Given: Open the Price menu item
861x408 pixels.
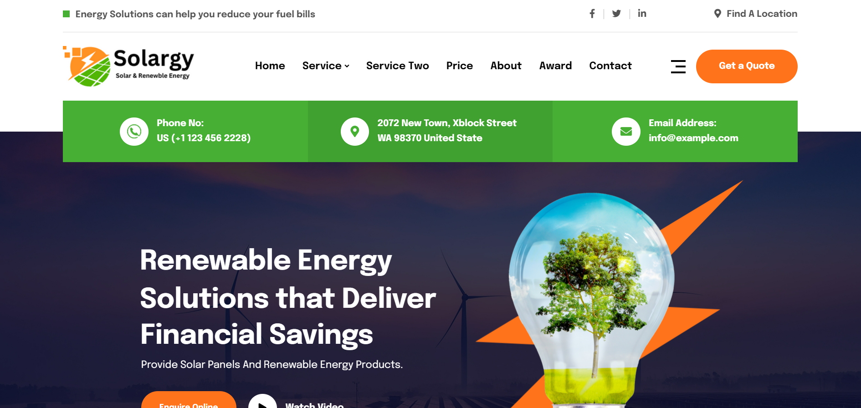Looking at the screenshot, I should point(459,66).
